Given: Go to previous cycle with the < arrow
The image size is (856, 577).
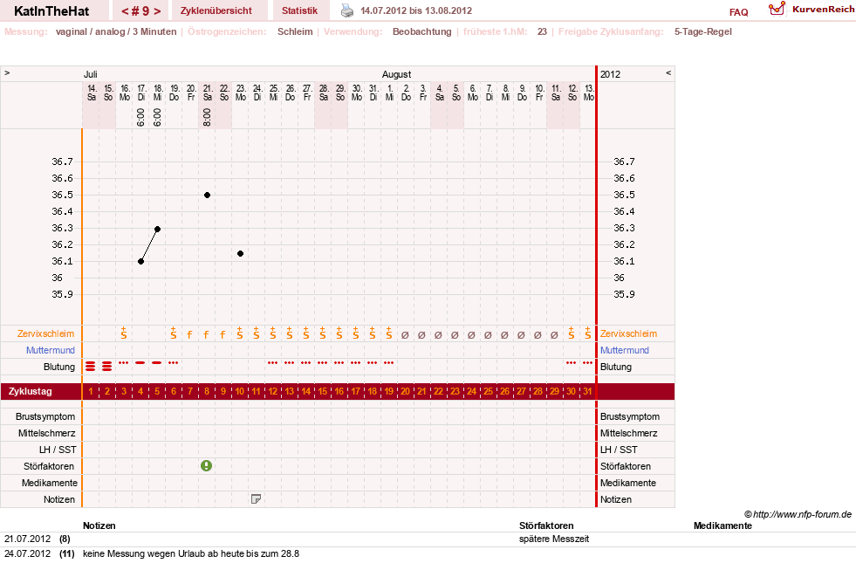Looking at the screenshot, I should (125, 11).
